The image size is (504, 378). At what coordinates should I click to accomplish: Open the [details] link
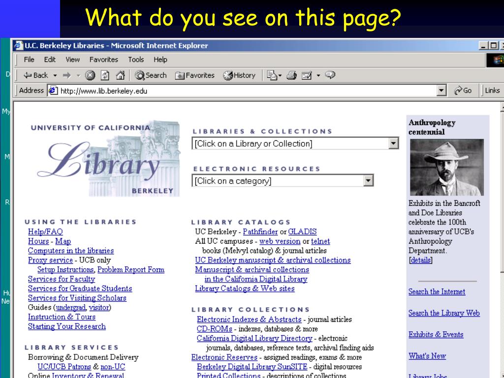tap(420, 260)
